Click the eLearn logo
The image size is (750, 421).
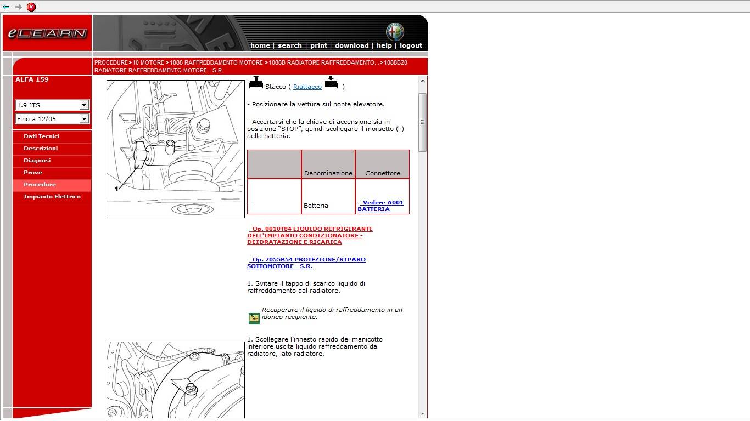pos(47,33)
